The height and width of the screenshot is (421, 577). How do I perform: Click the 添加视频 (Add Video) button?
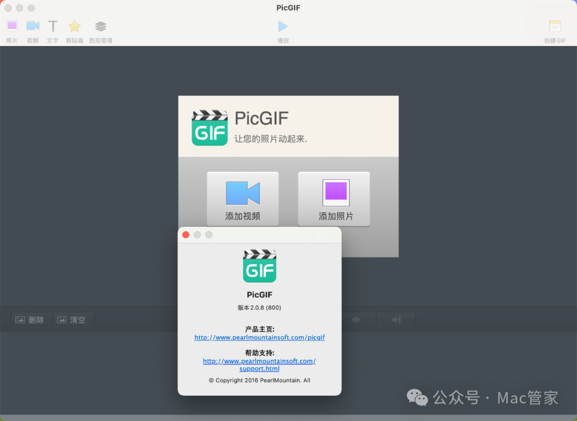click(x=243, y=199)
